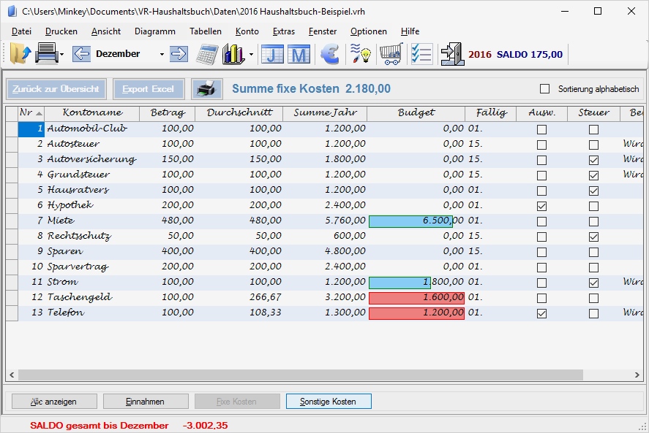Open the Diagramm menu
The width and height of the screenshot is (649, 433).
point(154,31)
